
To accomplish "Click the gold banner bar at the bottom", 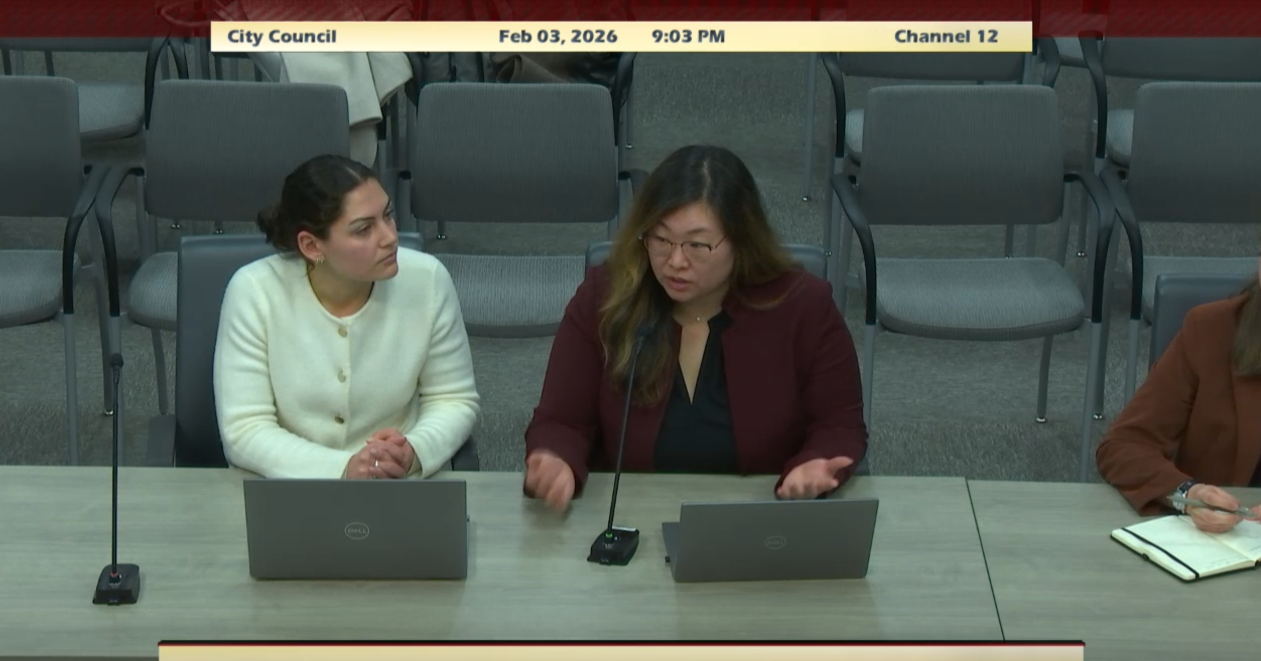I will coord(620,653).
